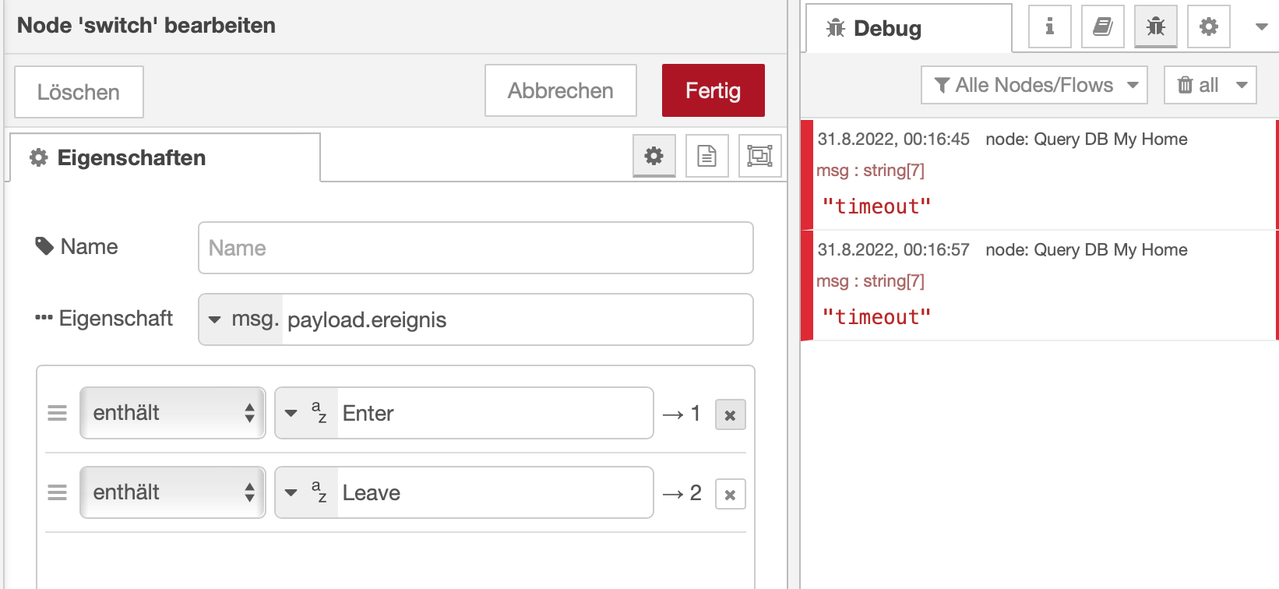
Task: Select the Debug sidebar tab
Action: click(x=909, y=28)
